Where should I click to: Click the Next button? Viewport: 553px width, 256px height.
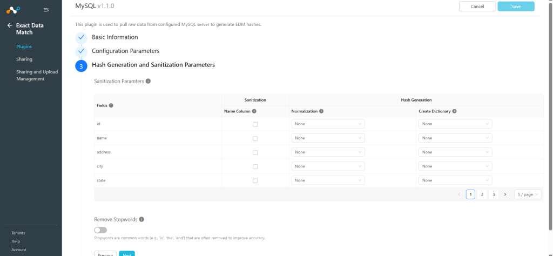tap(127, 253)
